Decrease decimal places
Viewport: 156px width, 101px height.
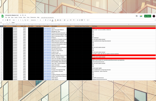tap(23, 20)
